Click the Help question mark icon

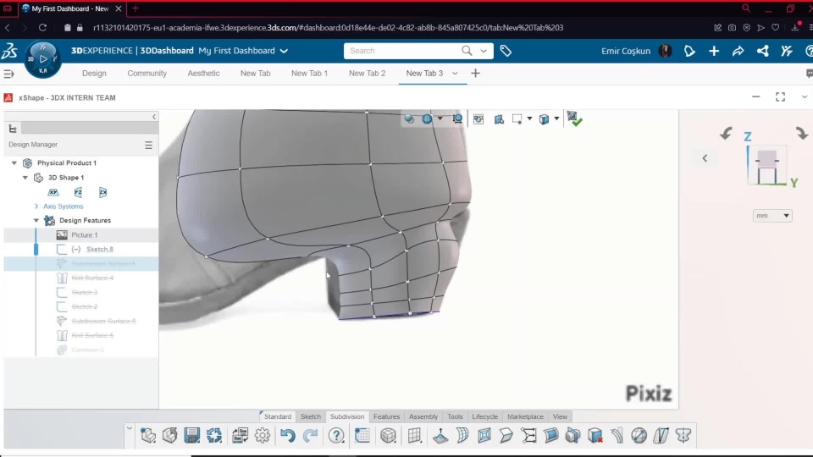click(x=336, y=436)
